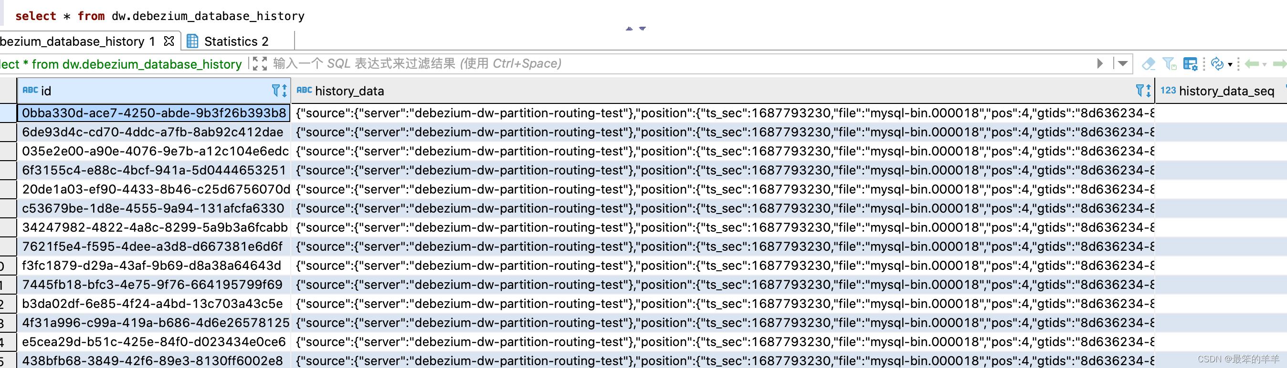Refresh results using the circular arrows icon
The height and width of the screenshot is (368, 1287).
(1218, 64)
